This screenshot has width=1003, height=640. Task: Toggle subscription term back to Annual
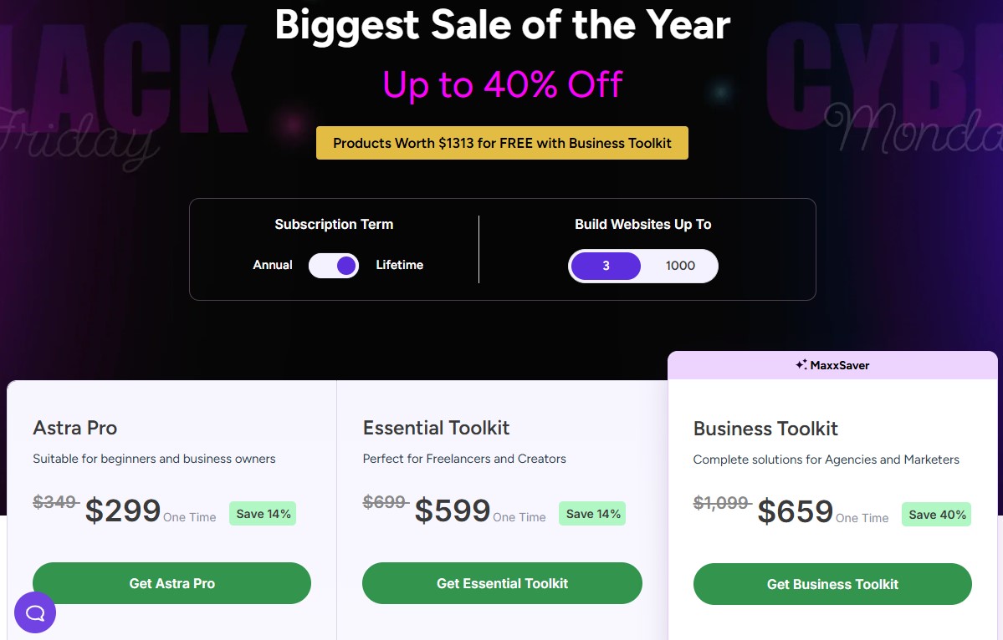pos(272,265)
